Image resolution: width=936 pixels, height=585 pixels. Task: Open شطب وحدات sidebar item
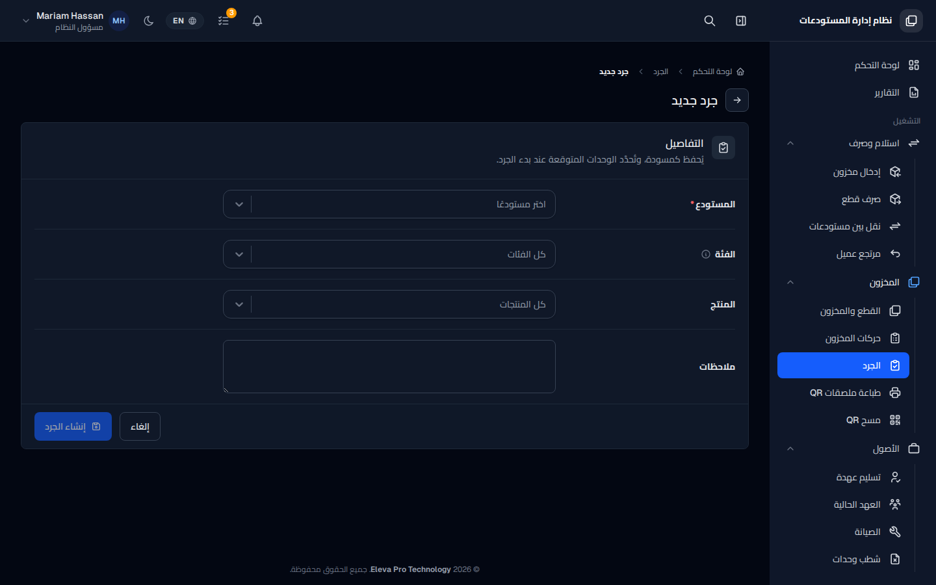pos(844,559)
